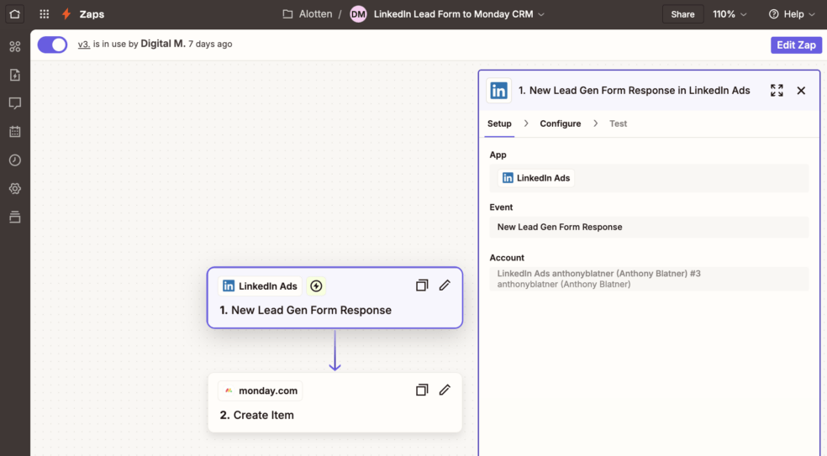Close the step configuration panel
This screenshot has width=827, height=456.
point(801,90)
